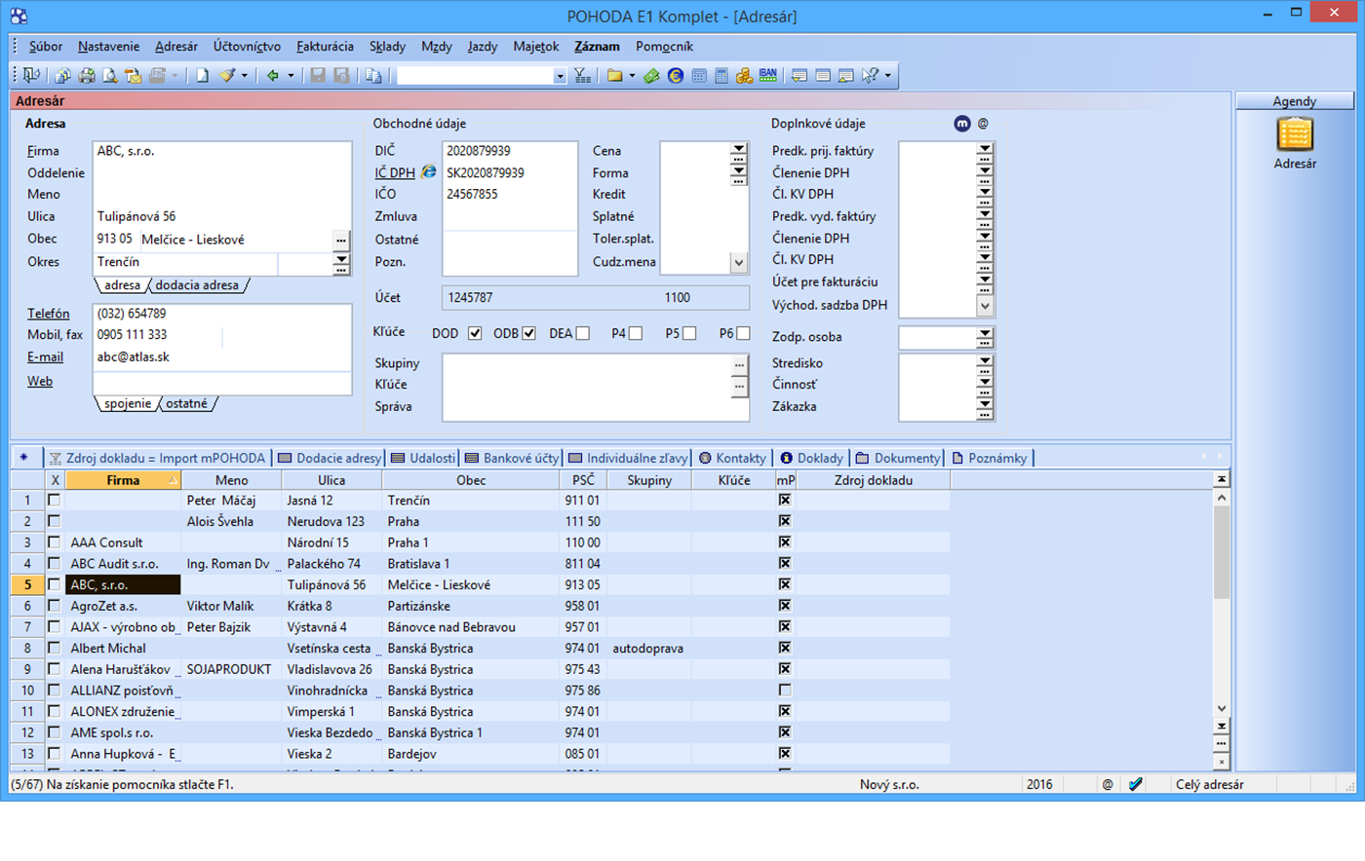Click the broom clean-up toolbar icon

pyautogui.click(x=227, y=75)
